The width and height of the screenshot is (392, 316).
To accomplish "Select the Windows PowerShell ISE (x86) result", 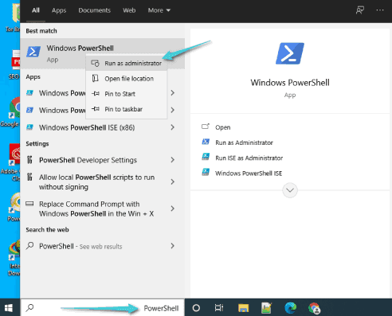I will 102,127.
